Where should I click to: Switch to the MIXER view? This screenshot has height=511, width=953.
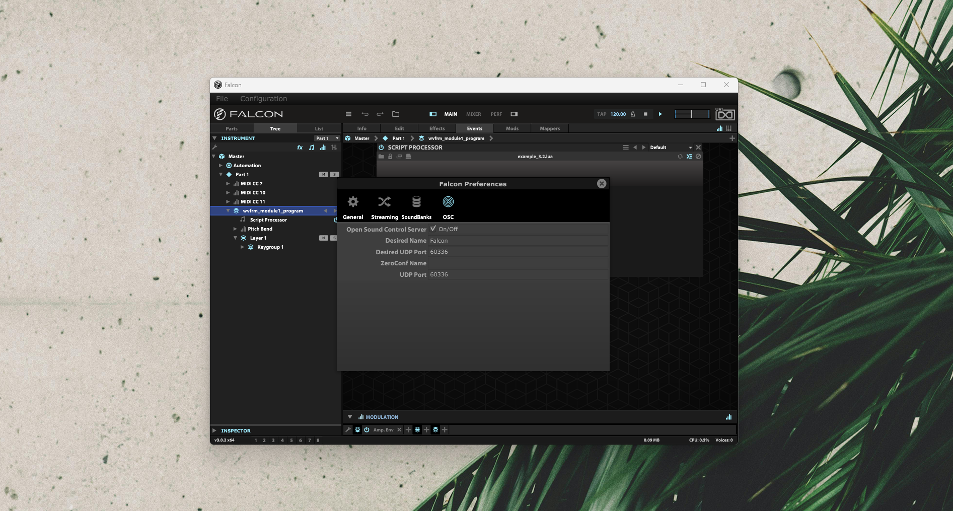473,114
